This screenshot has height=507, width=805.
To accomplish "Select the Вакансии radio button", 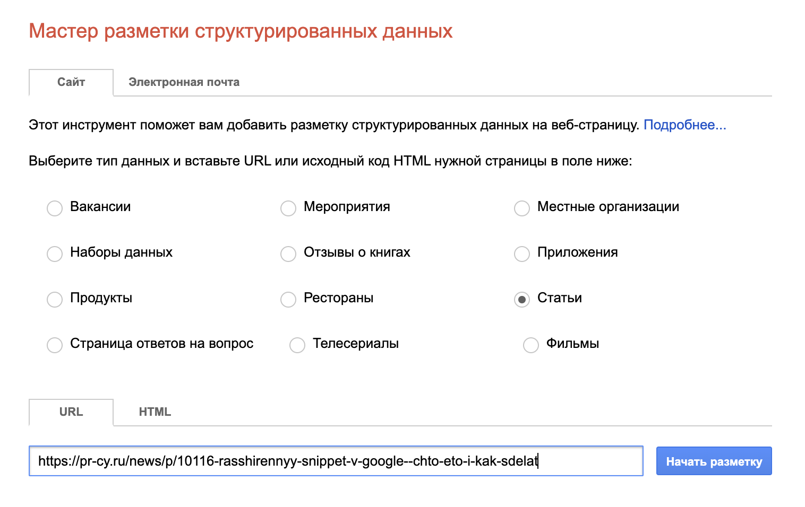I will pyautogui.click(x=55, y=208).
